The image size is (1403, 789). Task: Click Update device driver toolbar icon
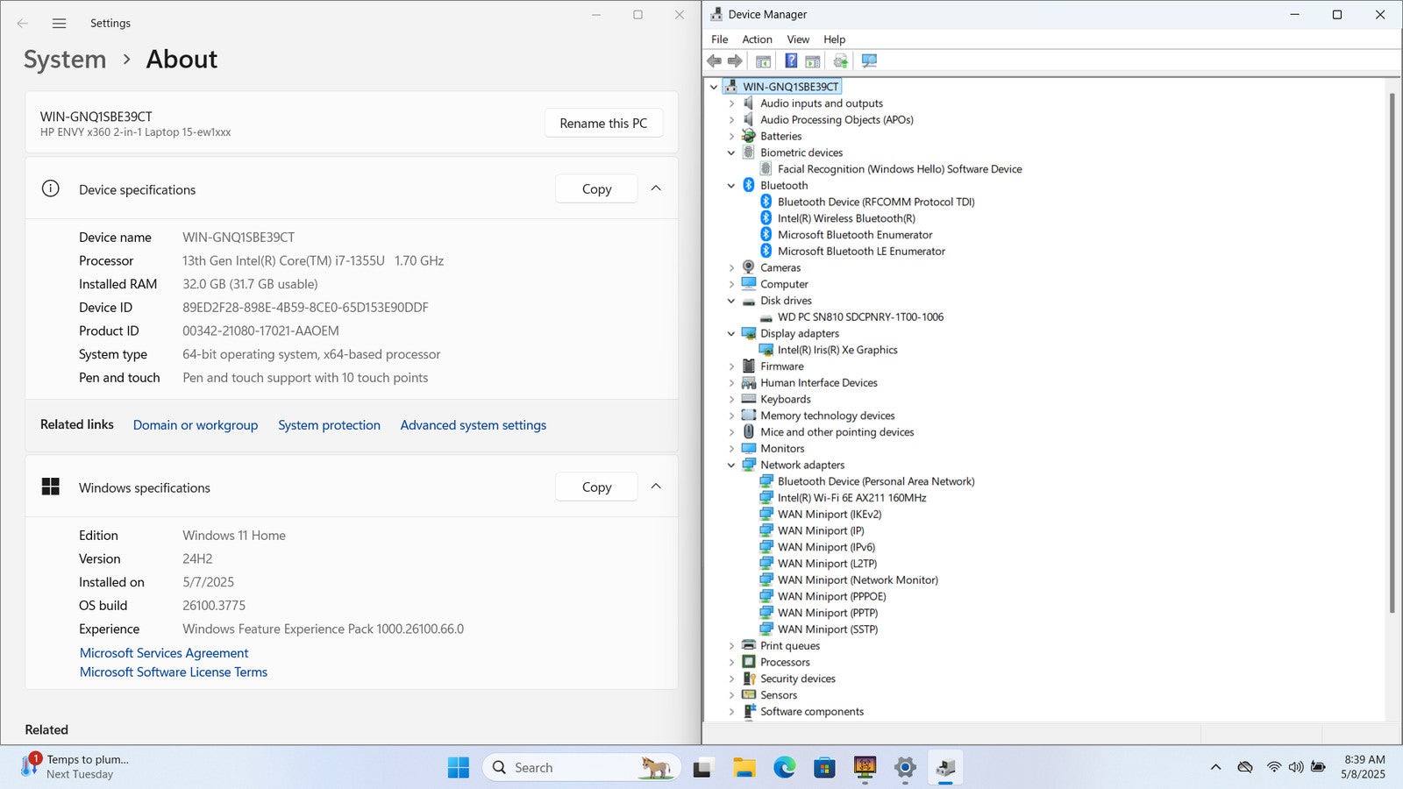841,60
